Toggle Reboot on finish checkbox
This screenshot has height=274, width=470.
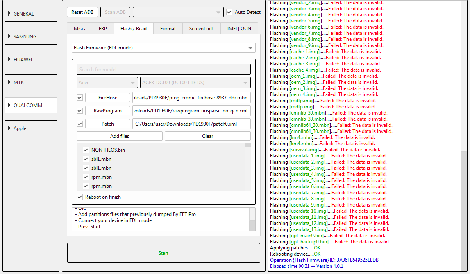(79, 197)
